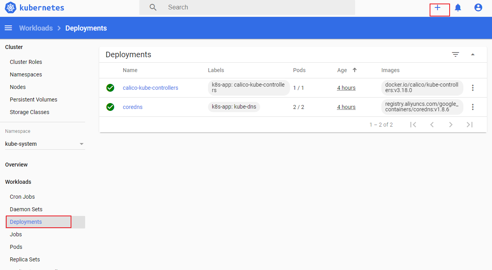Viewport: 492px width, 270px height.
Task: Click the Deployments card title
Action: coord(128,54)
